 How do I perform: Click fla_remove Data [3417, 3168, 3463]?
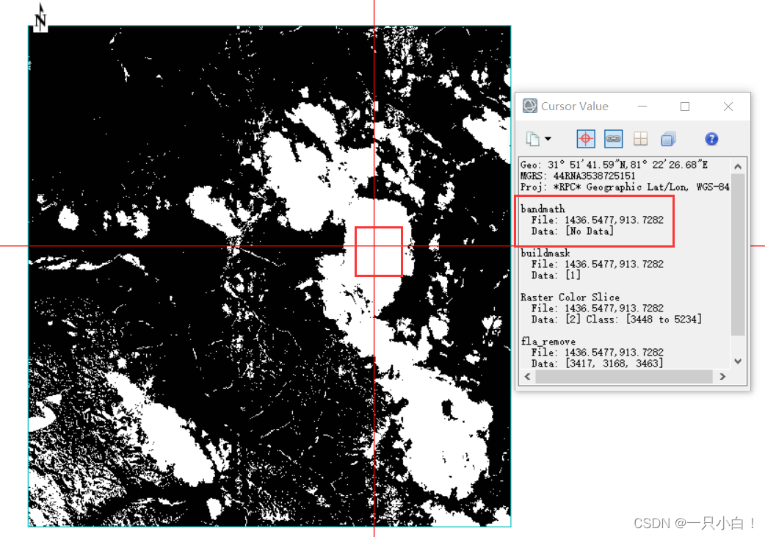click(597, 364)
